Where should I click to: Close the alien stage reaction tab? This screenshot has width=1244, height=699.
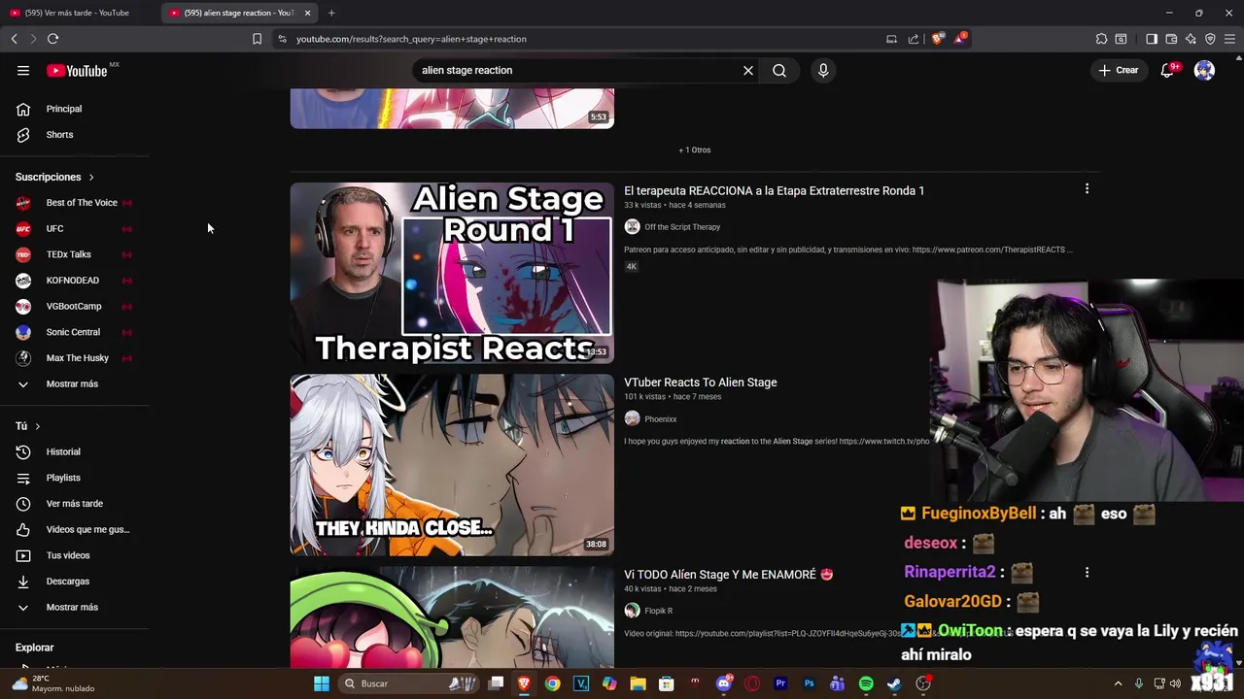pos(307,13)
